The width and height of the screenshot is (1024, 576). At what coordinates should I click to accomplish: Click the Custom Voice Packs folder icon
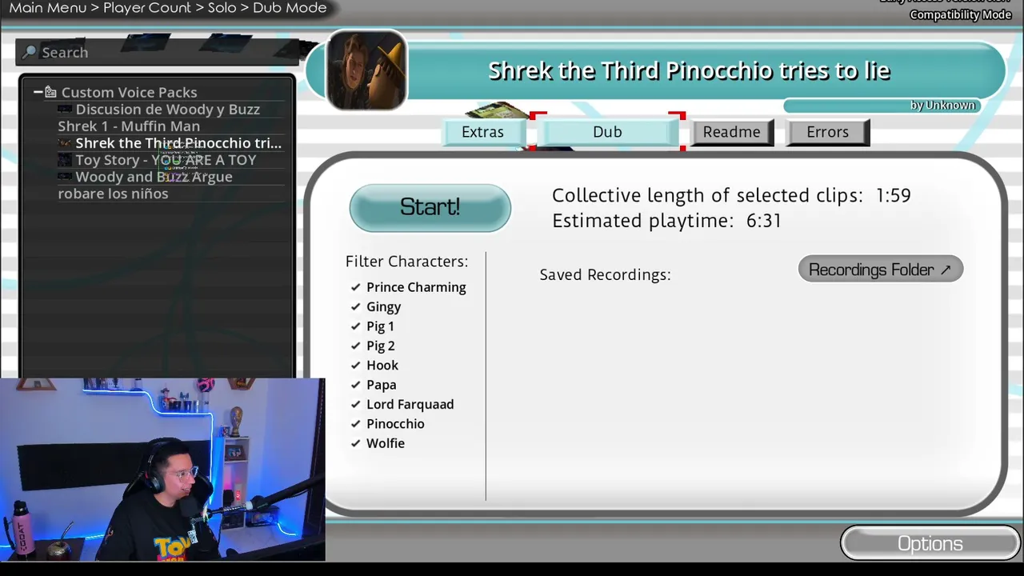50,92
